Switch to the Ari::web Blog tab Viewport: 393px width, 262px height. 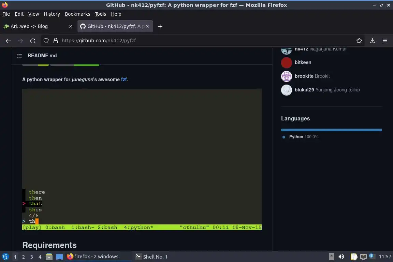pyautogui.click(x=38, y=26)
